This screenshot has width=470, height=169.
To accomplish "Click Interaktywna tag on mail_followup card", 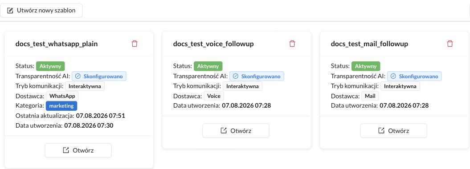I will coord(400,86).
